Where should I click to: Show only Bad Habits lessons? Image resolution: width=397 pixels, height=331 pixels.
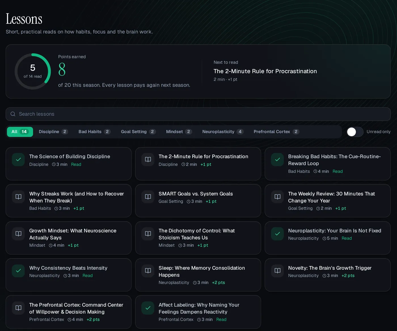point(94,132)
